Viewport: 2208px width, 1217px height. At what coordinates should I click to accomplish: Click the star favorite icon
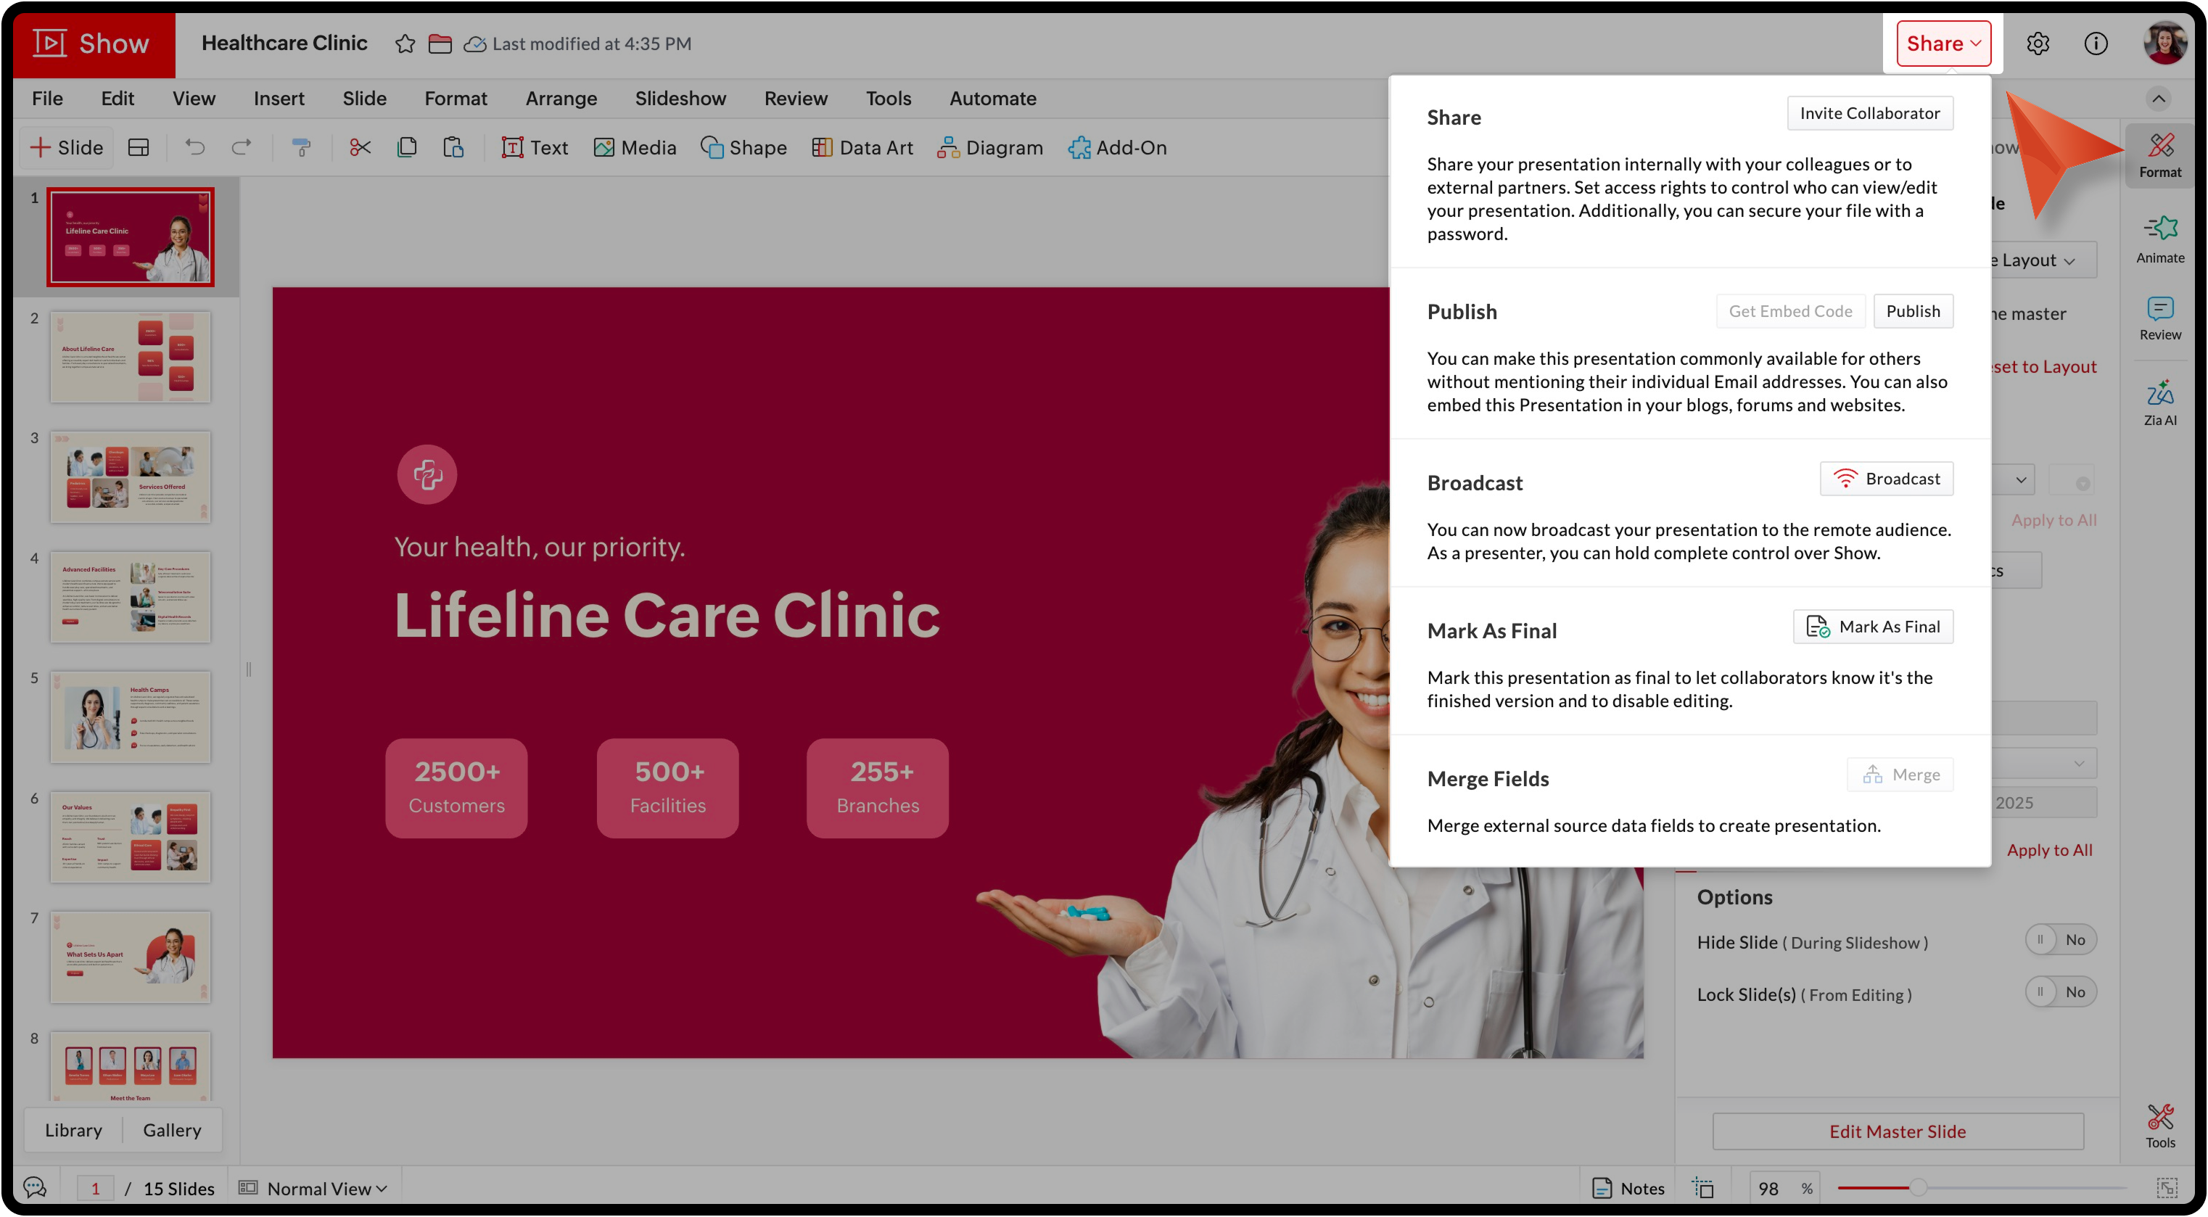click(x=405, y=44)
